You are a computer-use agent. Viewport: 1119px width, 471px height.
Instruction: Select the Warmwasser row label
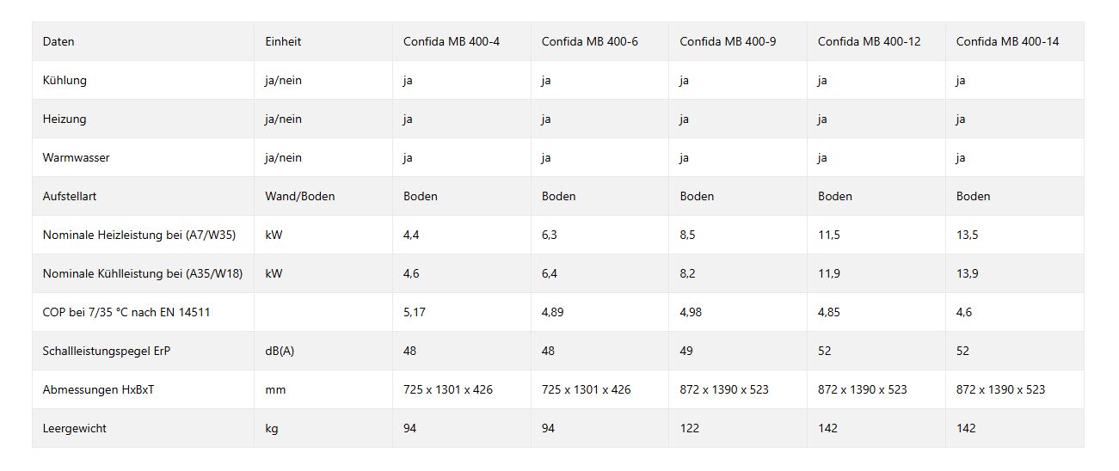76,157
